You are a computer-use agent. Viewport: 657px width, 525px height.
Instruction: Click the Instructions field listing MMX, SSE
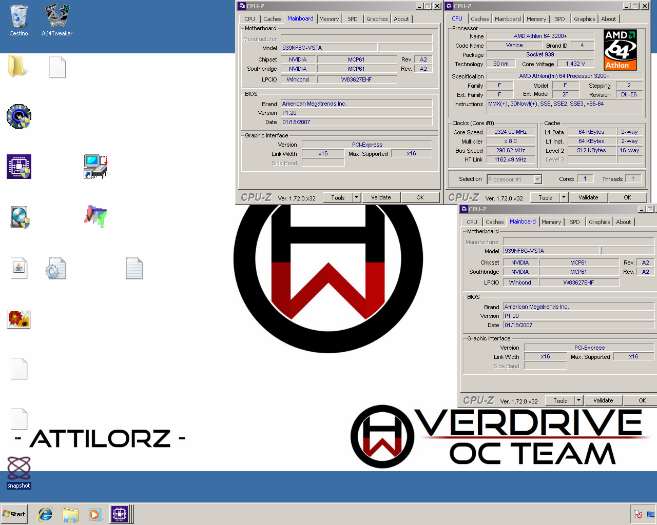[x=565, y=107]
